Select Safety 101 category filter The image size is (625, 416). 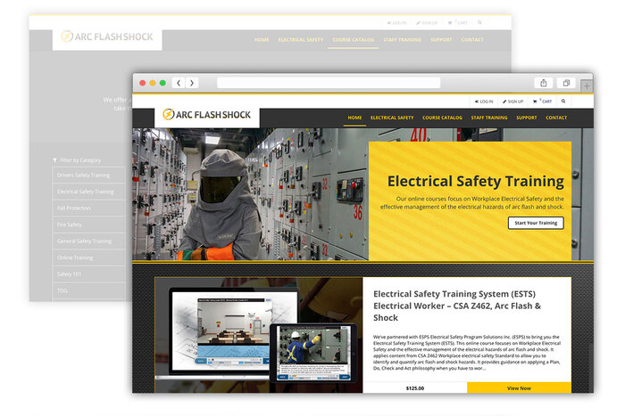88,274
